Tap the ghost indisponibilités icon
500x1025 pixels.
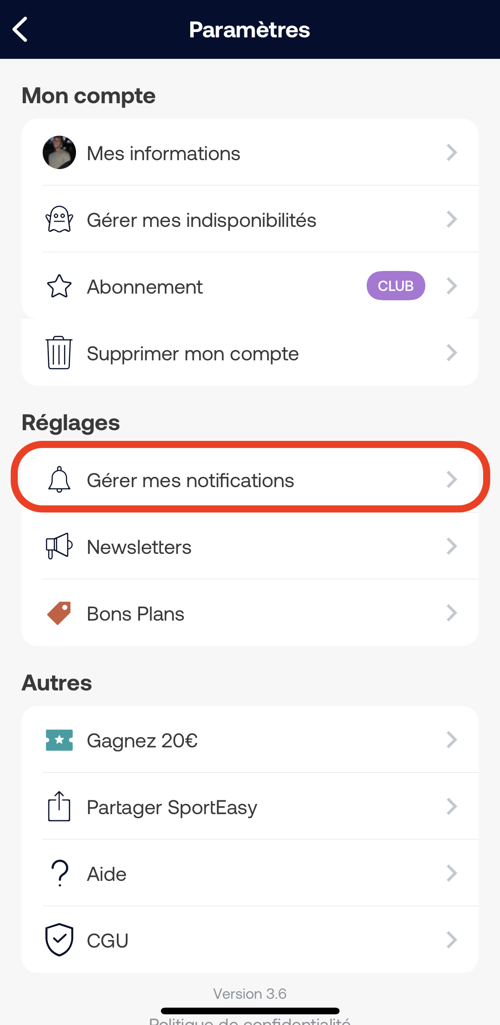tap(59, 219)
